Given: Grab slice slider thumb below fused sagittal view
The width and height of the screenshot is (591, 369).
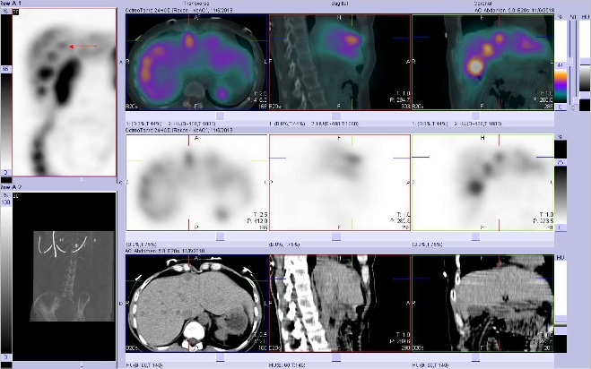Looking at the screenshot, I should pos(336,116).
